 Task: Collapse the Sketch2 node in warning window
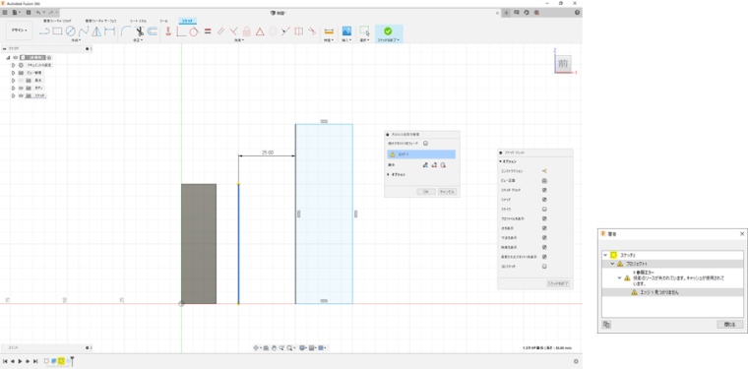click(x=605, y=255)
